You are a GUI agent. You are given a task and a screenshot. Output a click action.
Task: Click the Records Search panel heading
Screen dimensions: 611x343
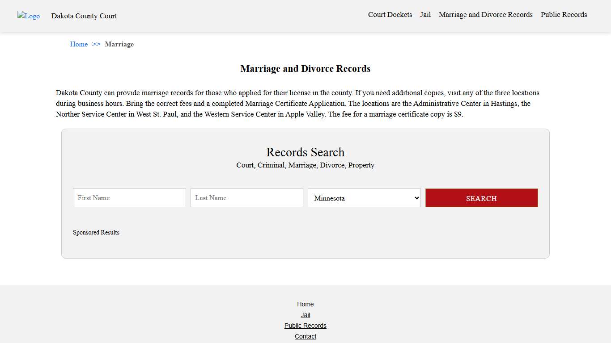(305, 152)
